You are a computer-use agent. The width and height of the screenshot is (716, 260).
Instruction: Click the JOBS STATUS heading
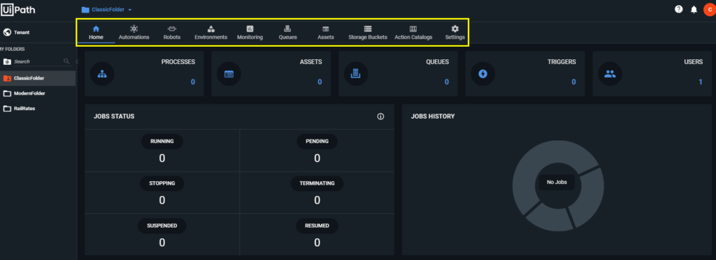(x=114, y=116)
